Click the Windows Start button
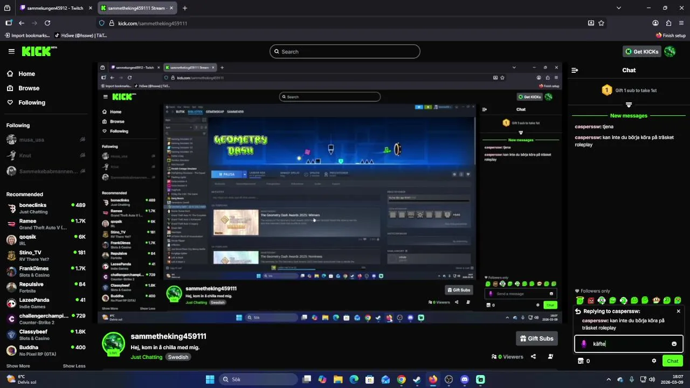Screen dimensions: 690x388 tap(210, 379)
